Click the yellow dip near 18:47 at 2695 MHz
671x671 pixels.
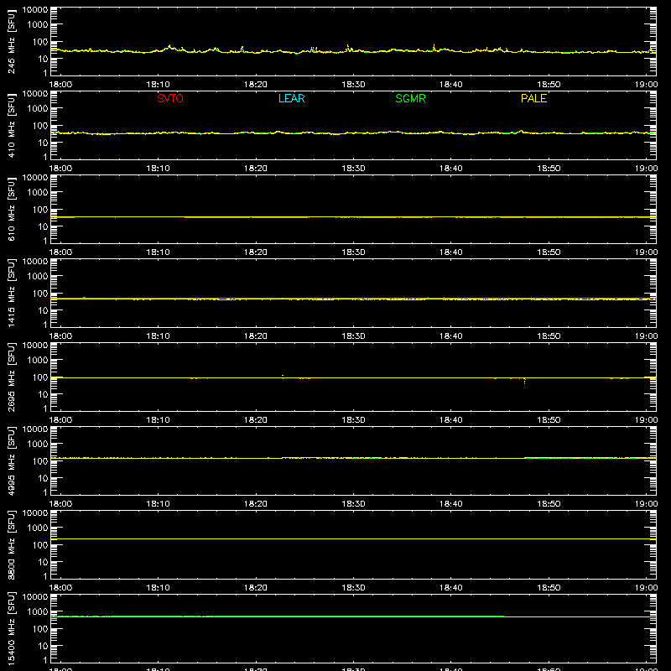[x=525, y=381]
